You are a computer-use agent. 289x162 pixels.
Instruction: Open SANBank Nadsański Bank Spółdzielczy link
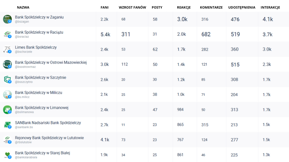coord(48,123)
